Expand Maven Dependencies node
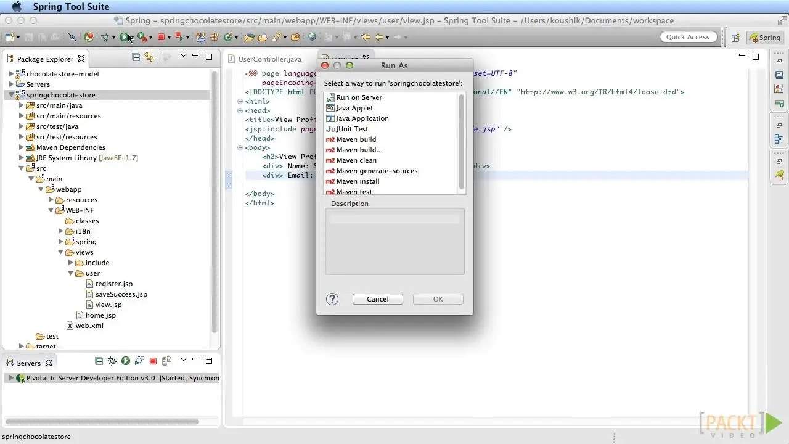Image resolution: width=789 pixels, height=444 pixels. coord(21,147)
